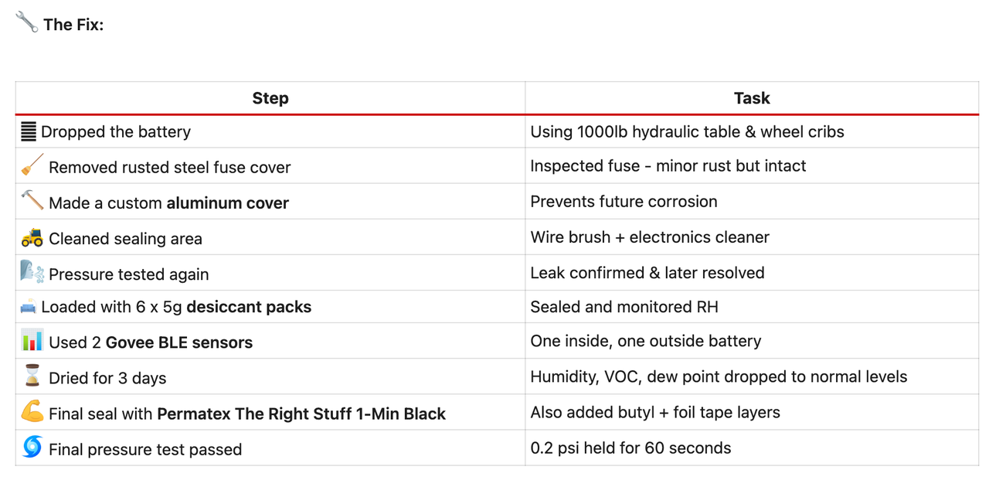
Task: Click the flexed bicep icon beside Final seal
Action: pos(32,413)
